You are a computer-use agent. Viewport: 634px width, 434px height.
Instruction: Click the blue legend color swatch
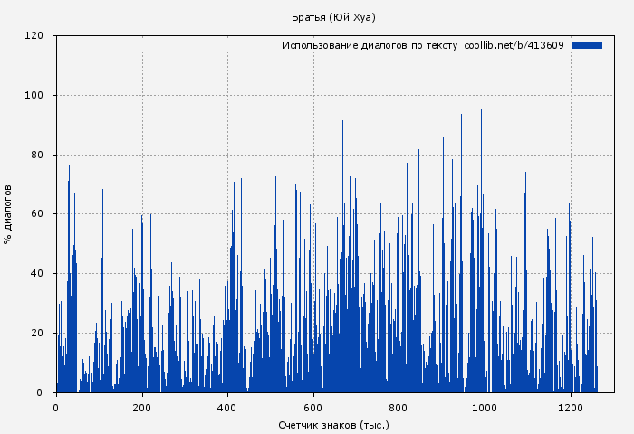(587, 45)
